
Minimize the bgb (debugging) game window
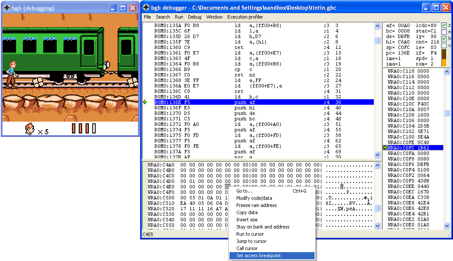113,8
